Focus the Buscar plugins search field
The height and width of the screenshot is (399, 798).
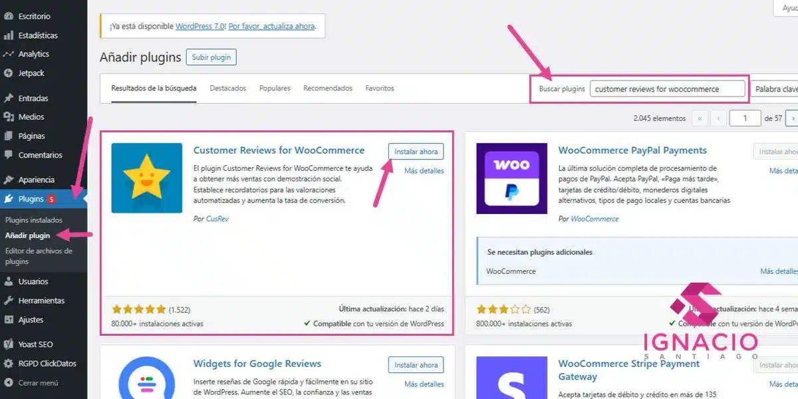point(668,89)
